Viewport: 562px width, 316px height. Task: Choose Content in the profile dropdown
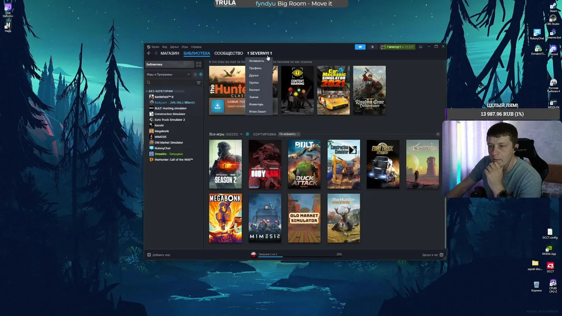pos(254,90)
